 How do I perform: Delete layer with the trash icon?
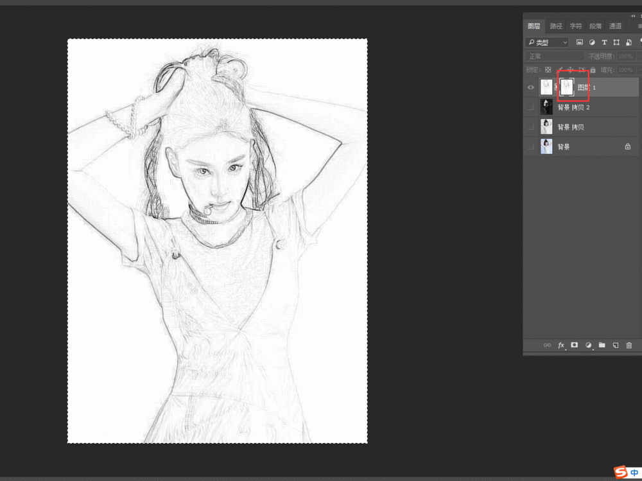[629, 345]
